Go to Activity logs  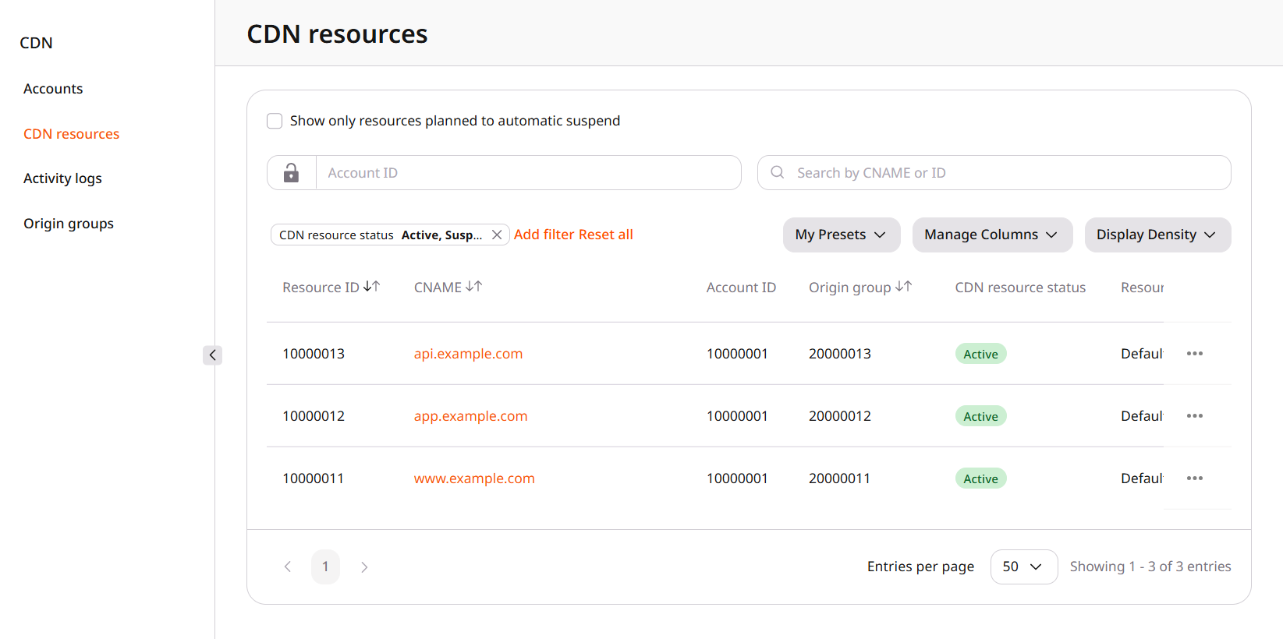click(62, 178)
